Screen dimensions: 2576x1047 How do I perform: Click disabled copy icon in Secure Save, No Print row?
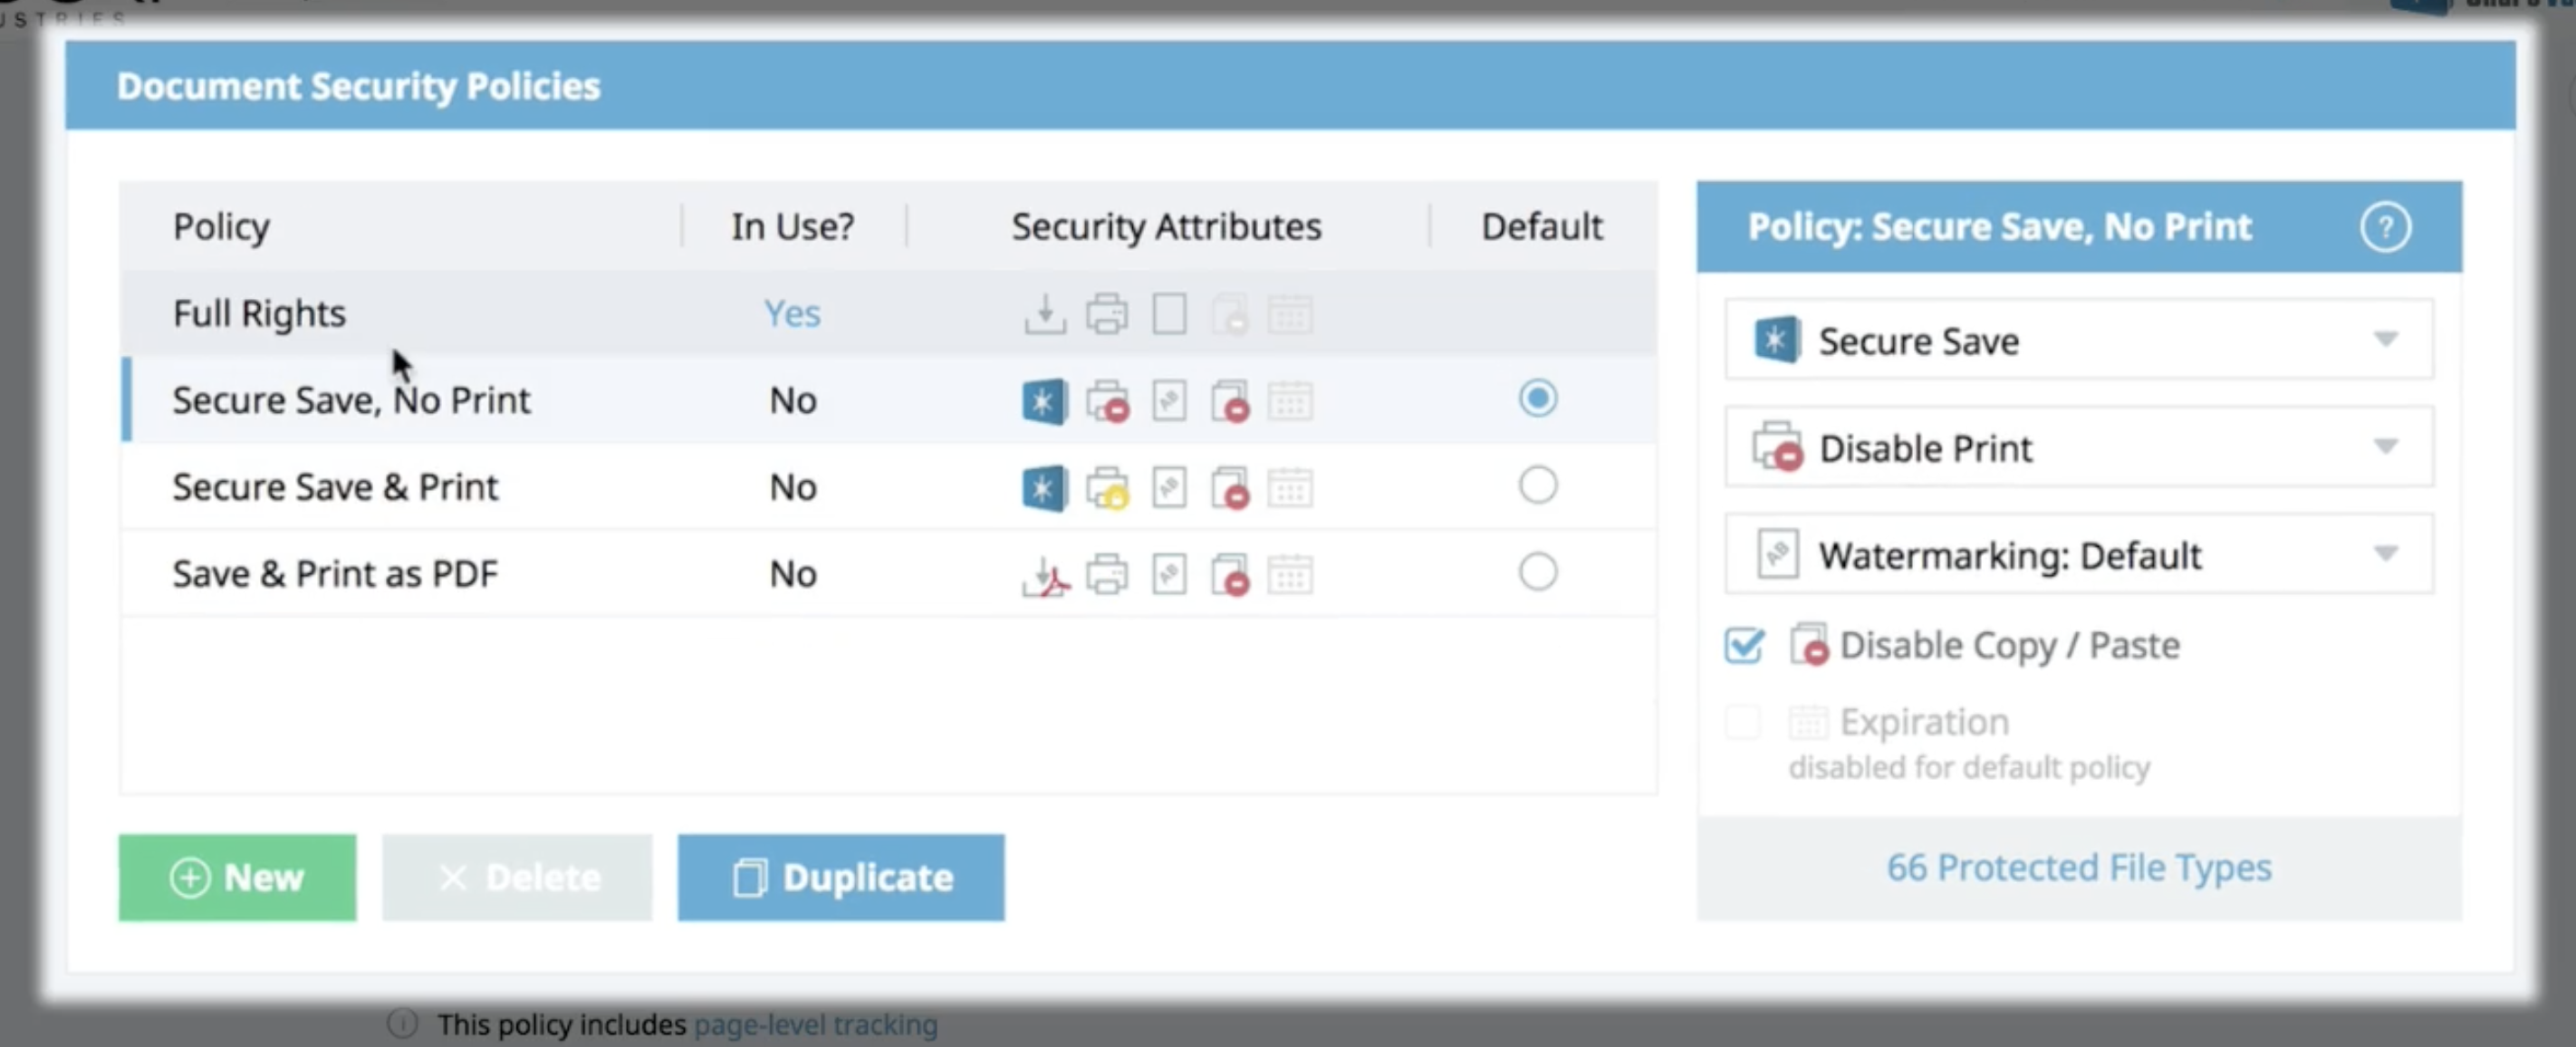1231,401
